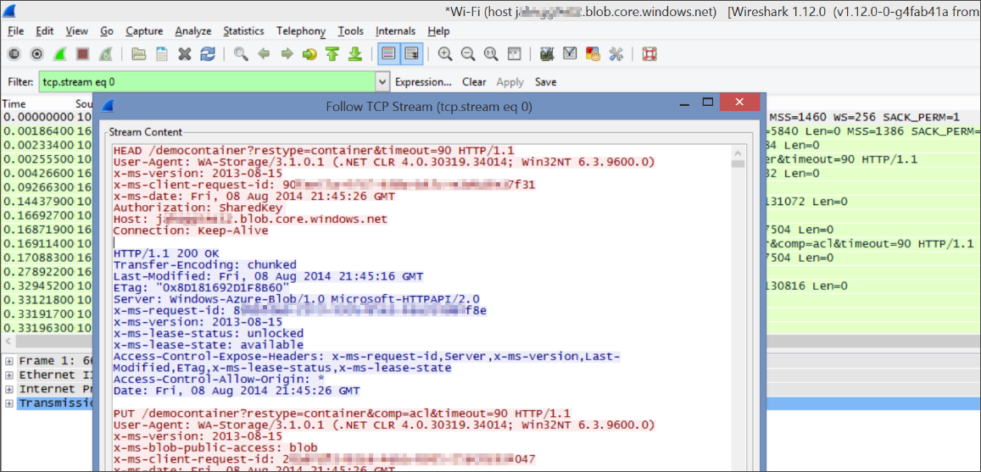Open preferences (wrench icon)
Screen dimensions: 981x472
[x=616, y=54]
